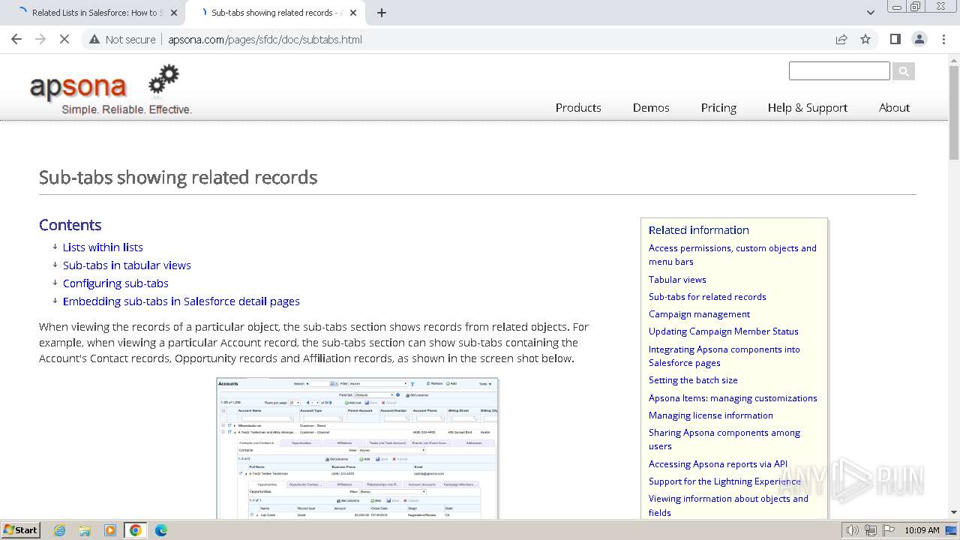The image size is (960, 540).
Task: Open File Explorer from taskbar
Action: (x=85, y=530)
